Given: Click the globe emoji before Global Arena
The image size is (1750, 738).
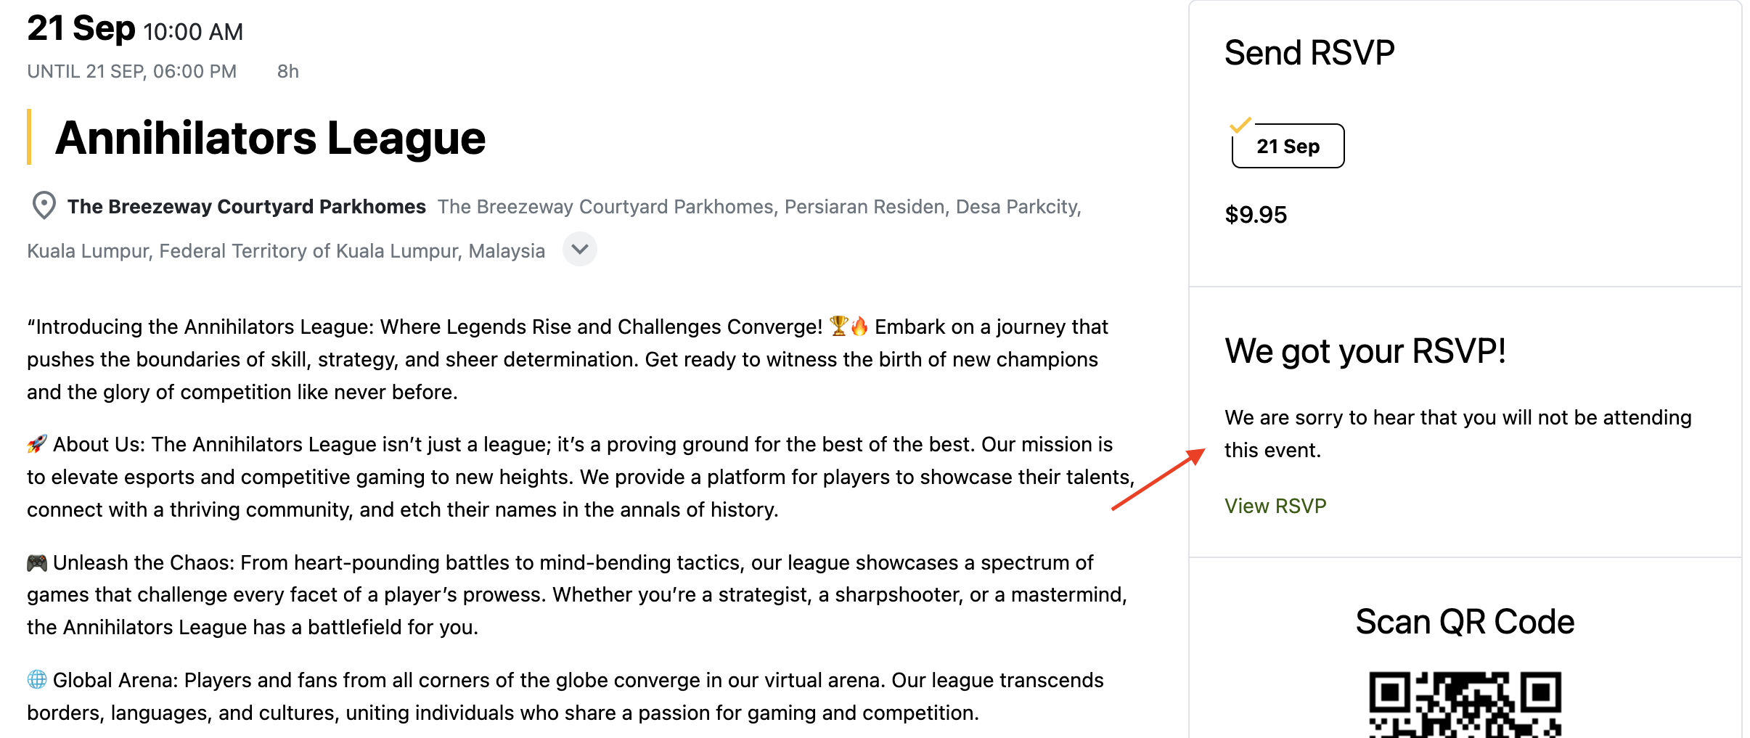Looking at the screenshot, I should coord(37,680).
